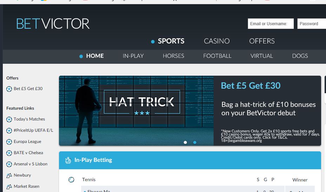Open the #PriceItUp UEFA E/L link

coord(33,130)
